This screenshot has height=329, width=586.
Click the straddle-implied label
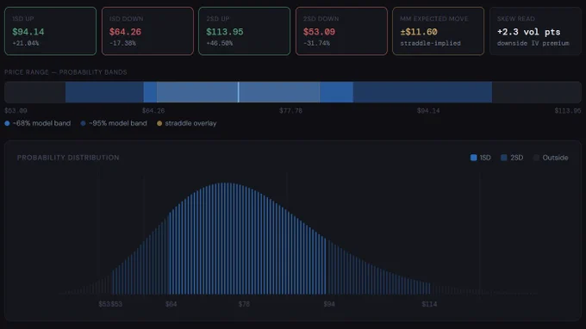tap(430, 43)
